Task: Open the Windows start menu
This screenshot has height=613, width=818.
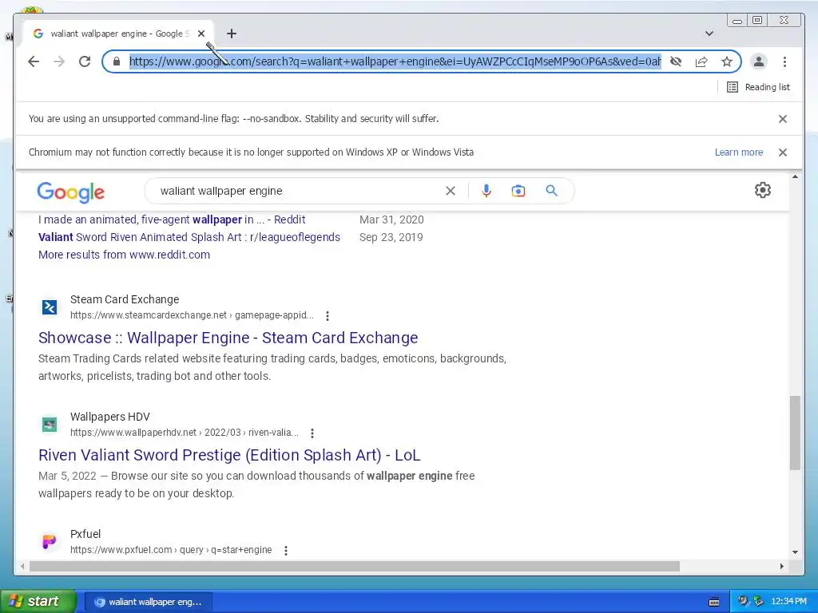Action: pyautogui.click(x=38, y=602)
